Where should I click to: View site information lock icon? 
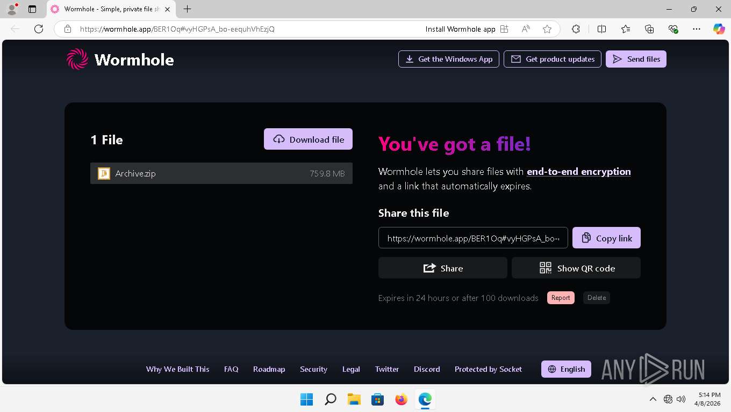tap(67, 29)
